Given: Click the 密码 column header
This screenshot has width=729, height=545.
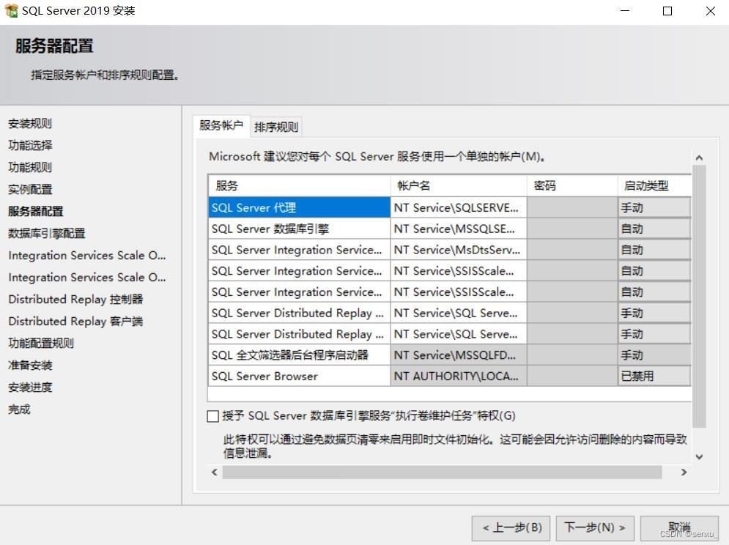Looking at the screenshot, I should [572, 186].
